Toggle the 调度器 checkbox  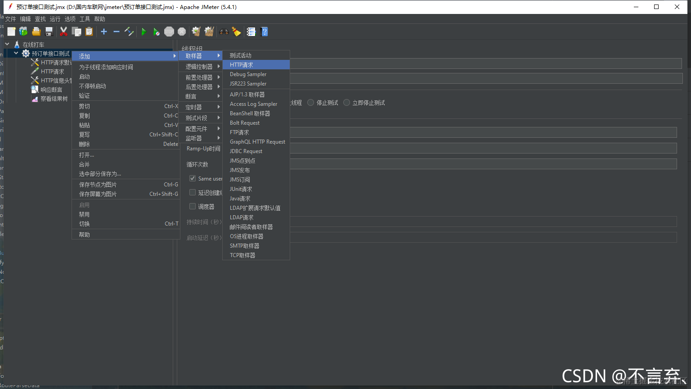(x=193, y=206)
